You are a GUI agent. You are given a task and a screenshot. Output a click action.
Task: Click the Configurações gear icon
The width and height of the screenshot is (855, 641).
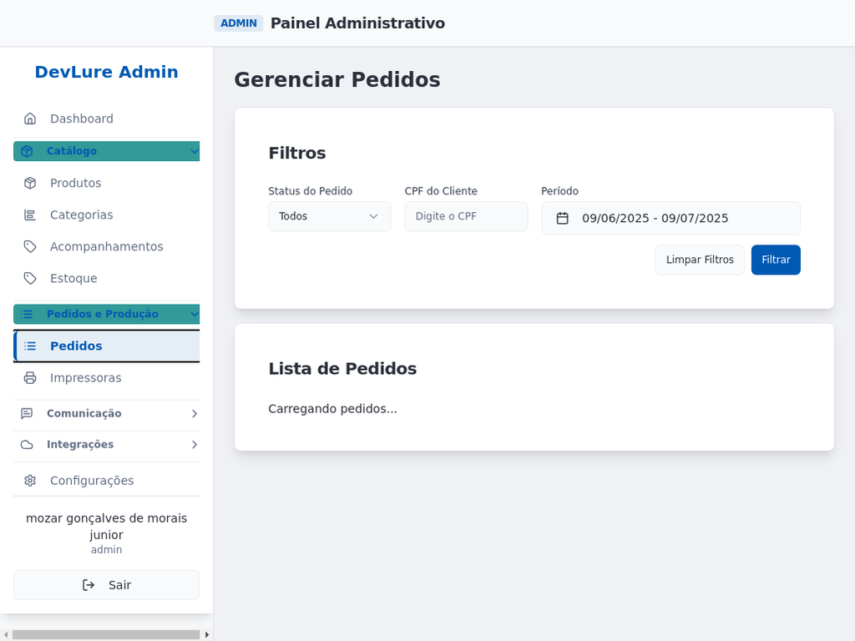pyautogui.click(x=30, y=481)
